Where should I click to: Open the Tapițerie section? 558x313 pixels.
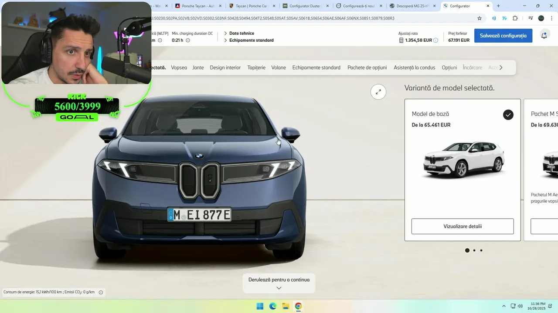256,68
